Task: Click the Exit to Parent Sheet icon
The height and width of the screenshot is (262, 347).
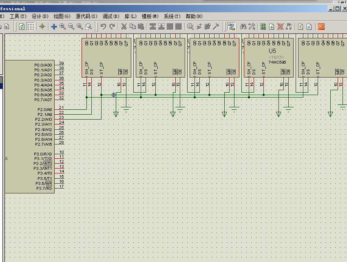Action: click(289, 27)
